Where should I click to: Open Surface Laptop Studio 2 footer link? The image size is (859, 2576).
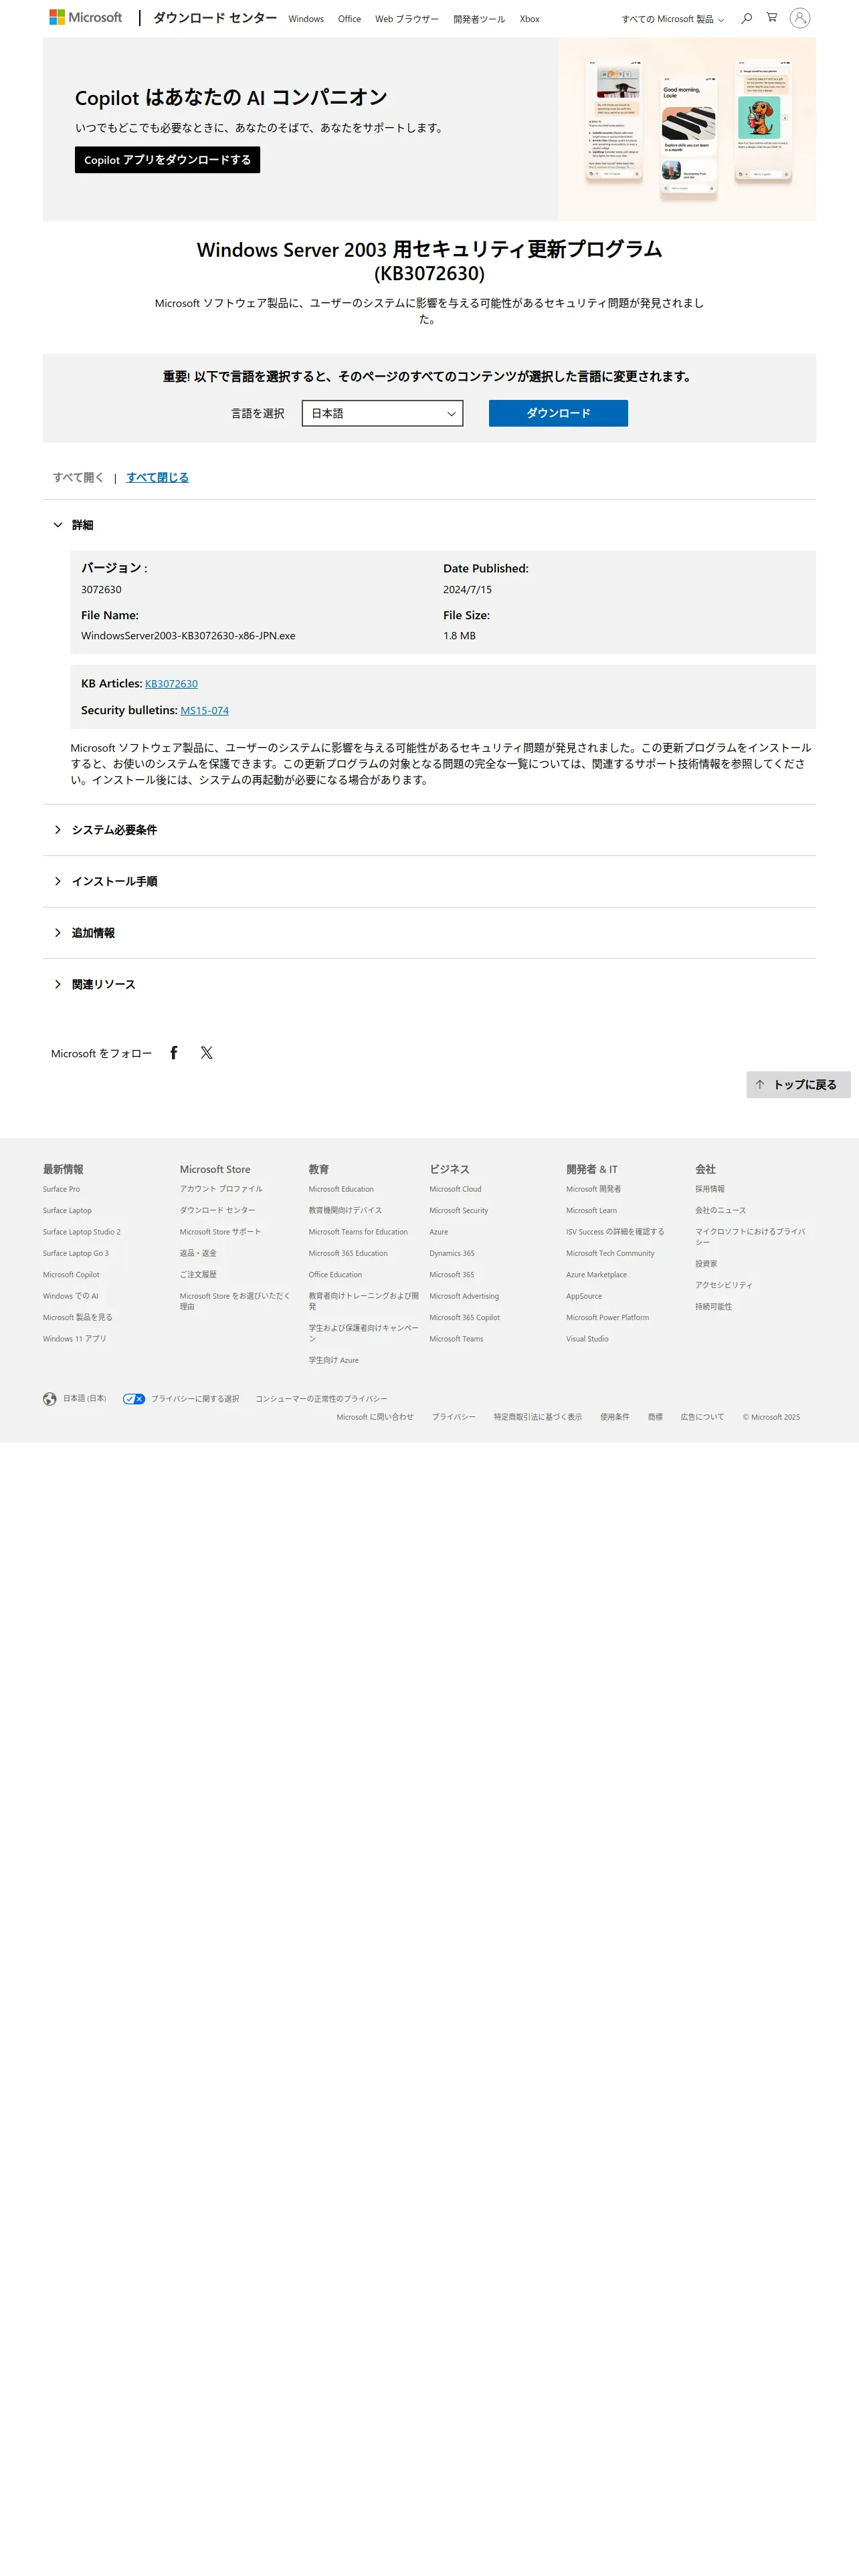coord(81,1232)
